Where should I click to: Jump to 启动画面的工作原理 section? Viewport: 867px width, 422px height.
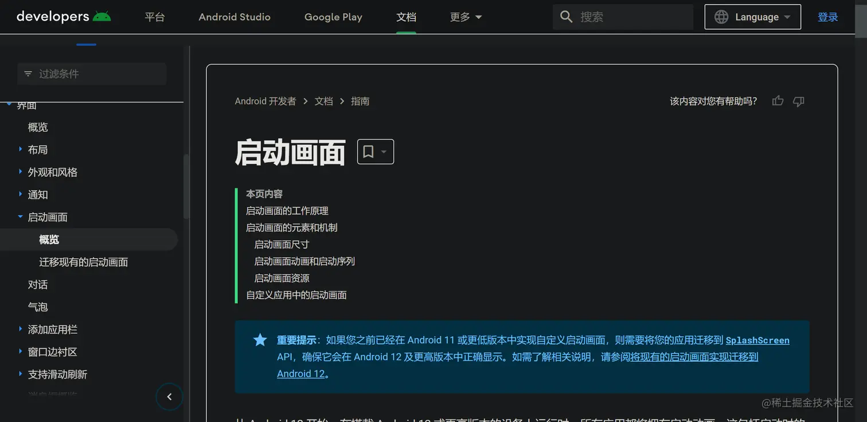click(287, 211)
